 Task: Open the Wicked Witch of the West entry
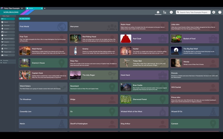tap(144, 111)
